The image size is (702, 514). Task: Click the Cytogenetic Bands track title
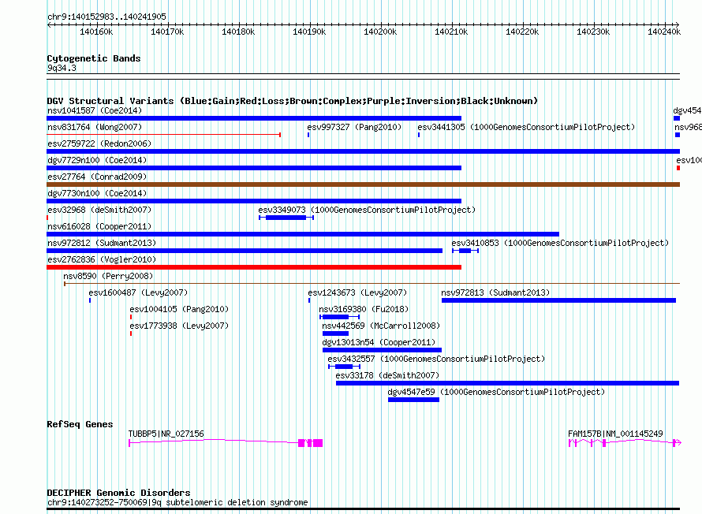tap(94, 58)
